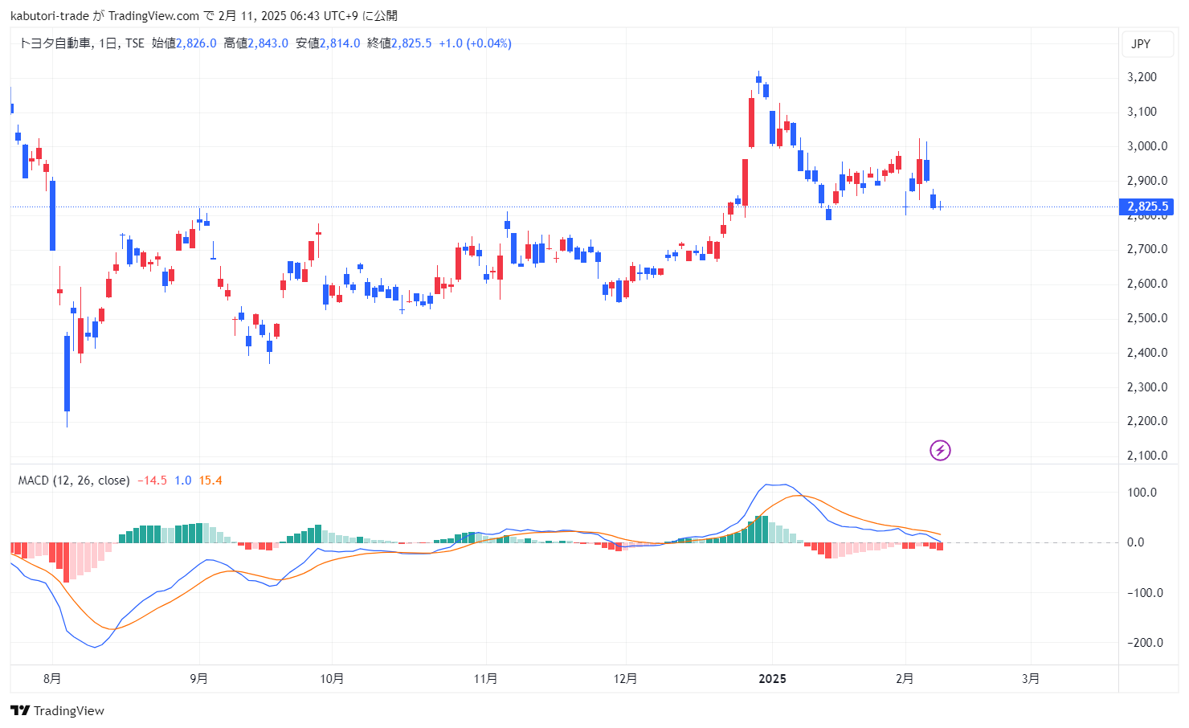Click the 2,500.0 price axis label
Viewport: 1189px width, 728px height.
click(1147, 318)
